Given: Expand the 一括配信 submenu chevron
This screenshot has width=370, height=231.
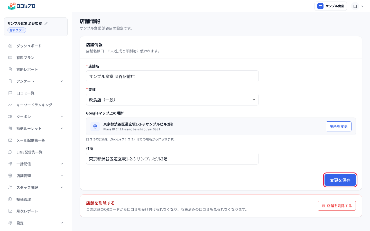Looking at the screenshot, I should [x=62, y=164].
